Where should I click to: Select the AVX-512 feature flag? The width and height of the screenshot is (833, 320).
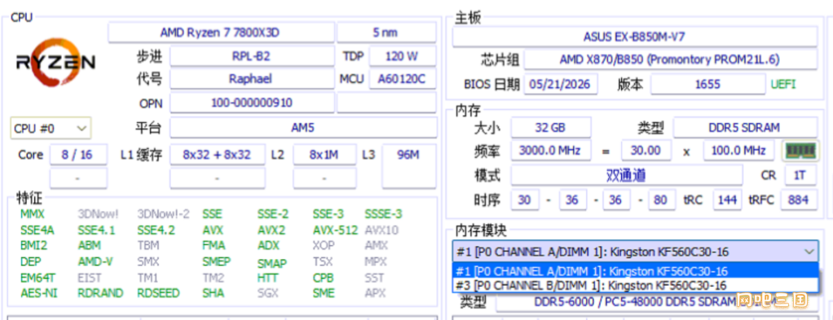[336, 230]
